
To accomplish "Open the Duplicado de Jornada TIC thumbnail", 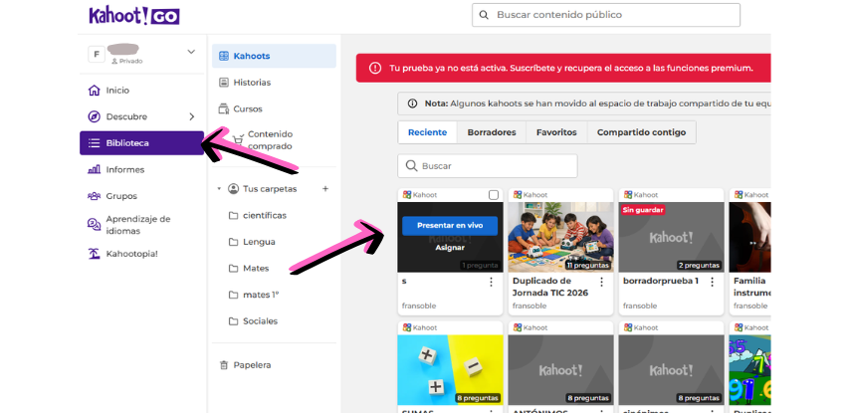I will 560,237.
